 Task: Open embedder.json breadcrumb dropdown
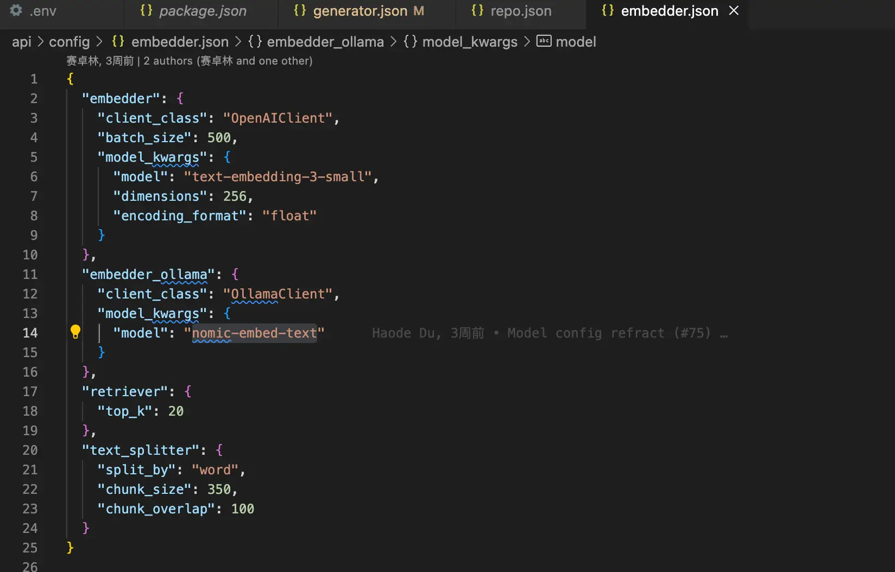[x=180, y=42]
